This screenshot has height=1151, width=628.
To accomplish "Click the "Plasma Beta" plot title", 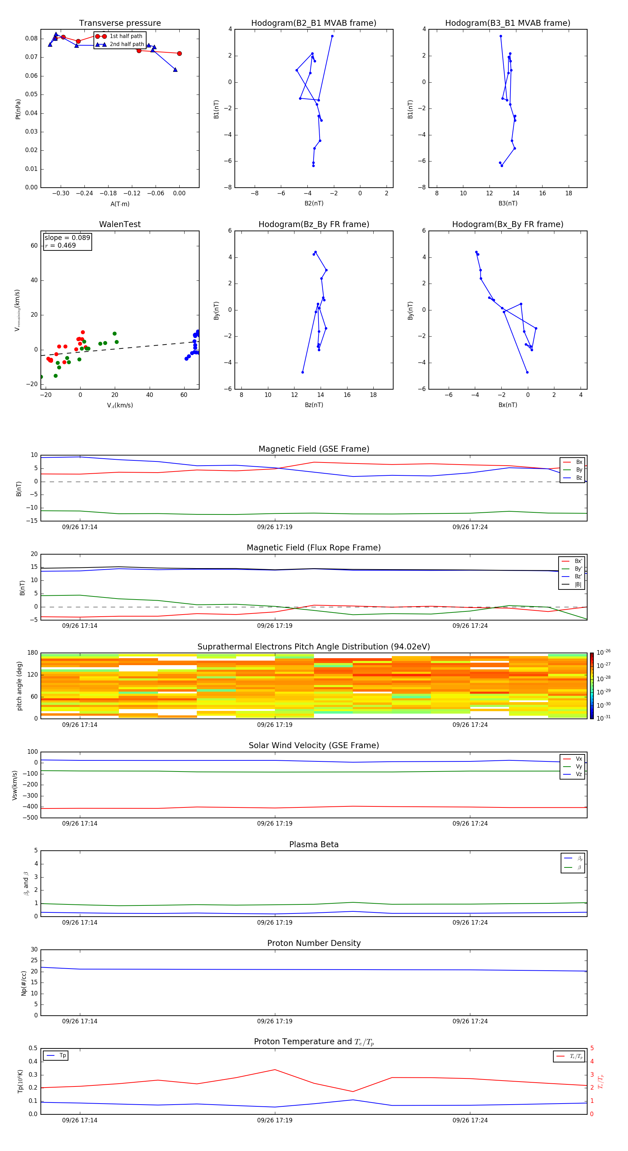I will (x=314, y=845).
